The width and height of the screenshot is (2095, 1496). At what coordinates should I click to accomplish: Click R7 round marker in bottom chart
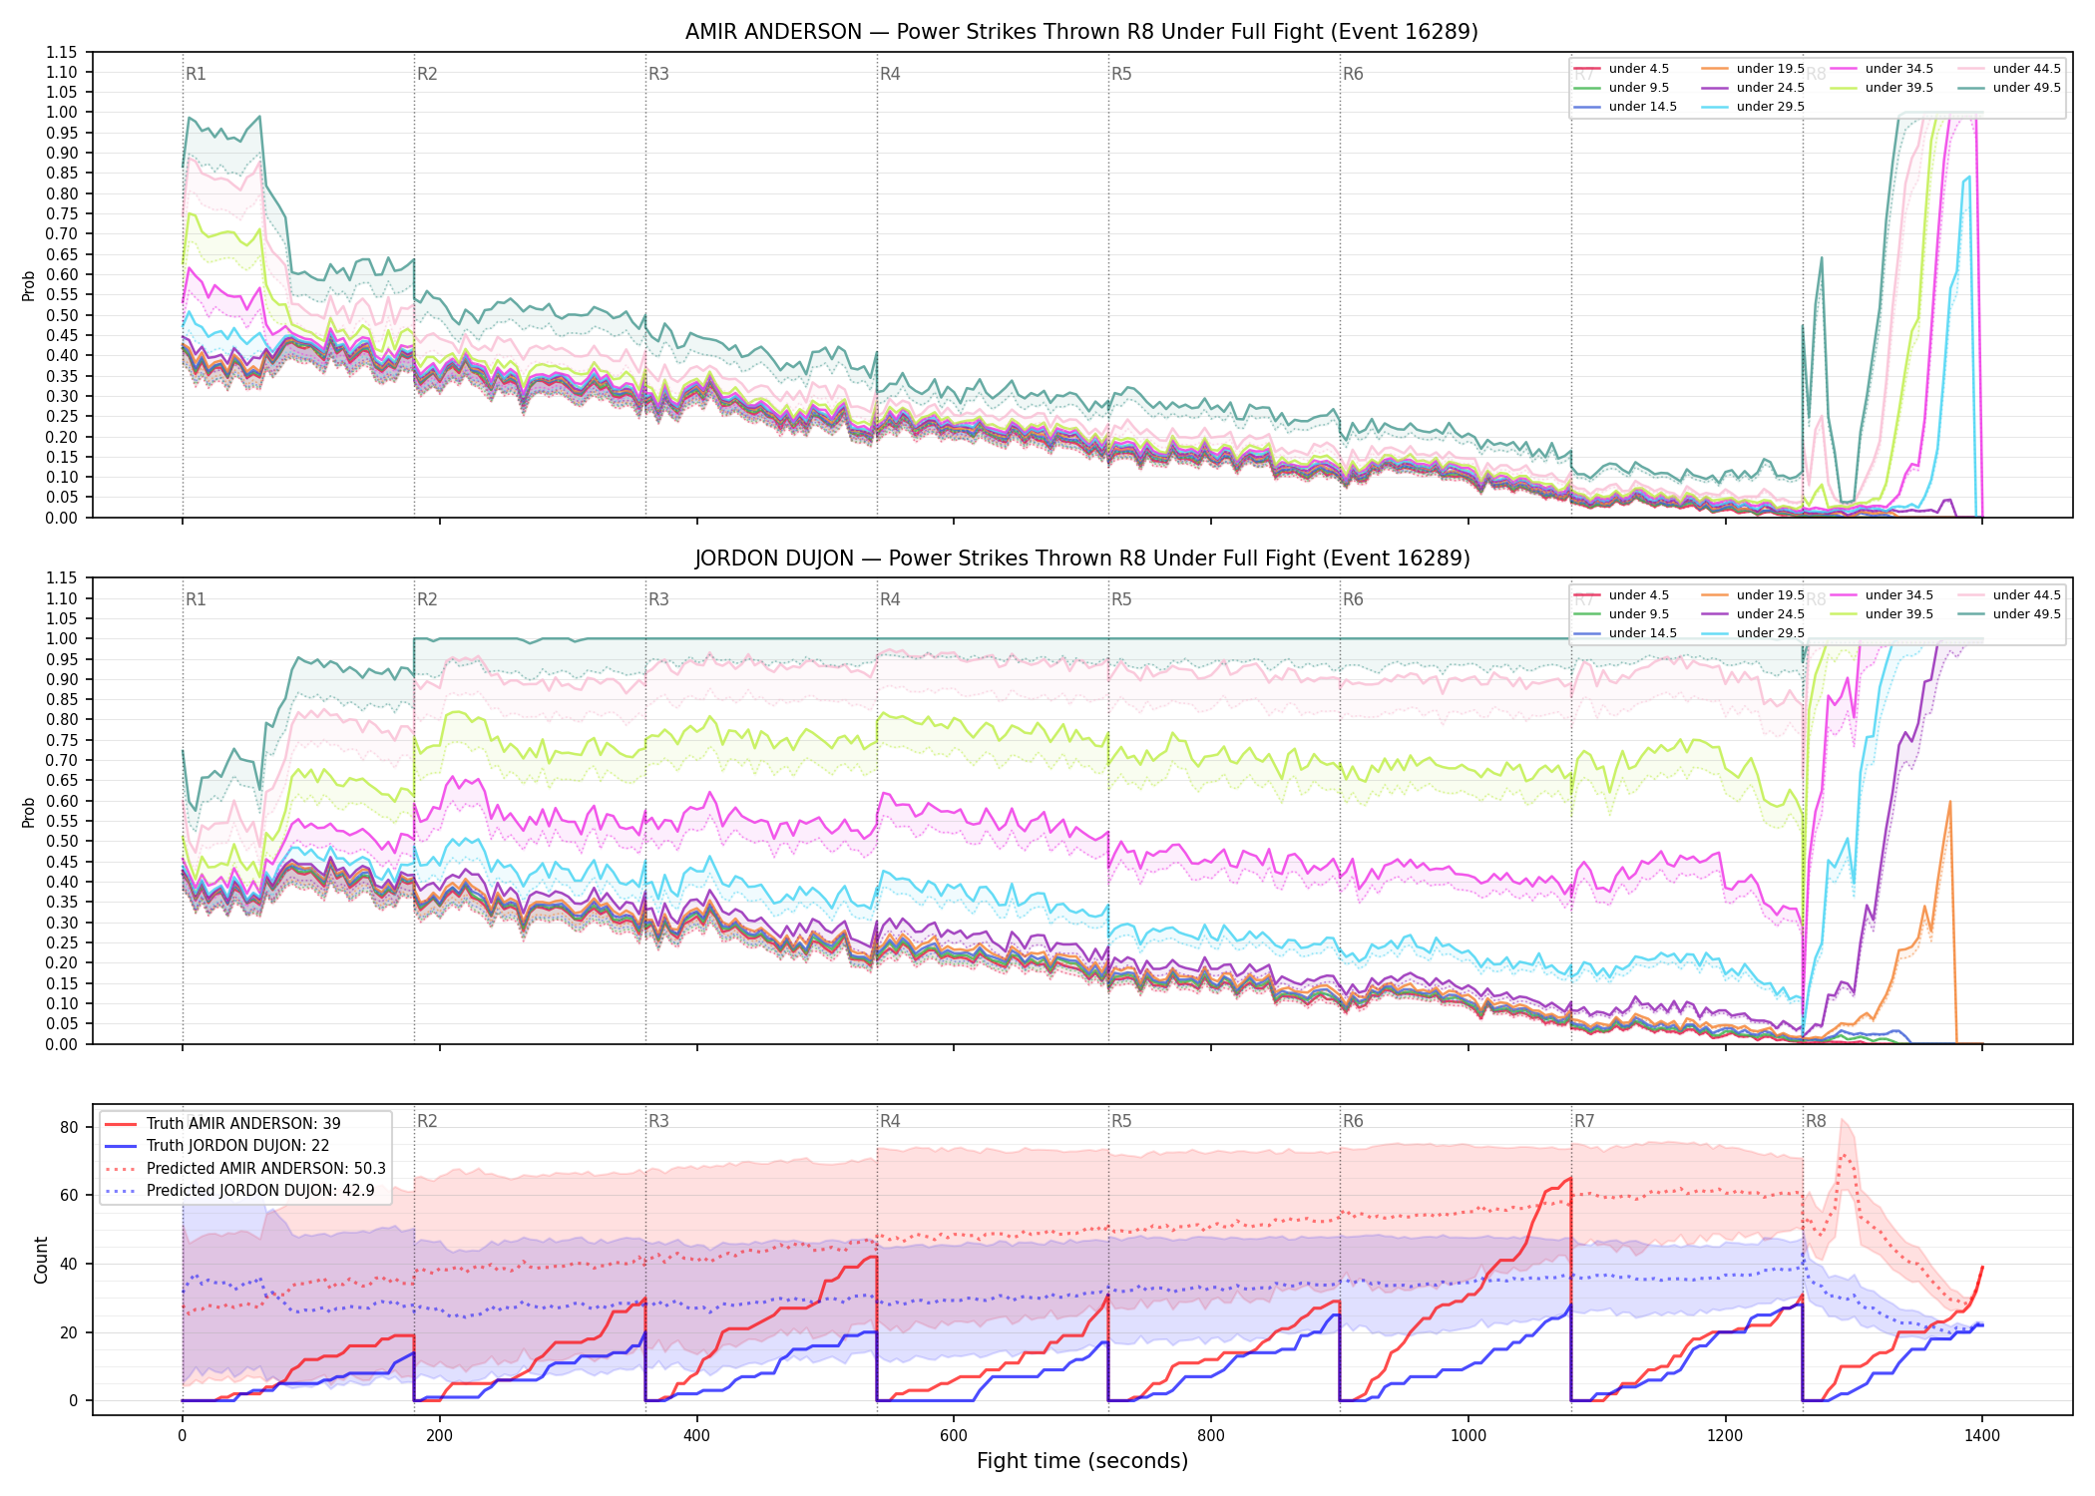tap(1584, 1121)
